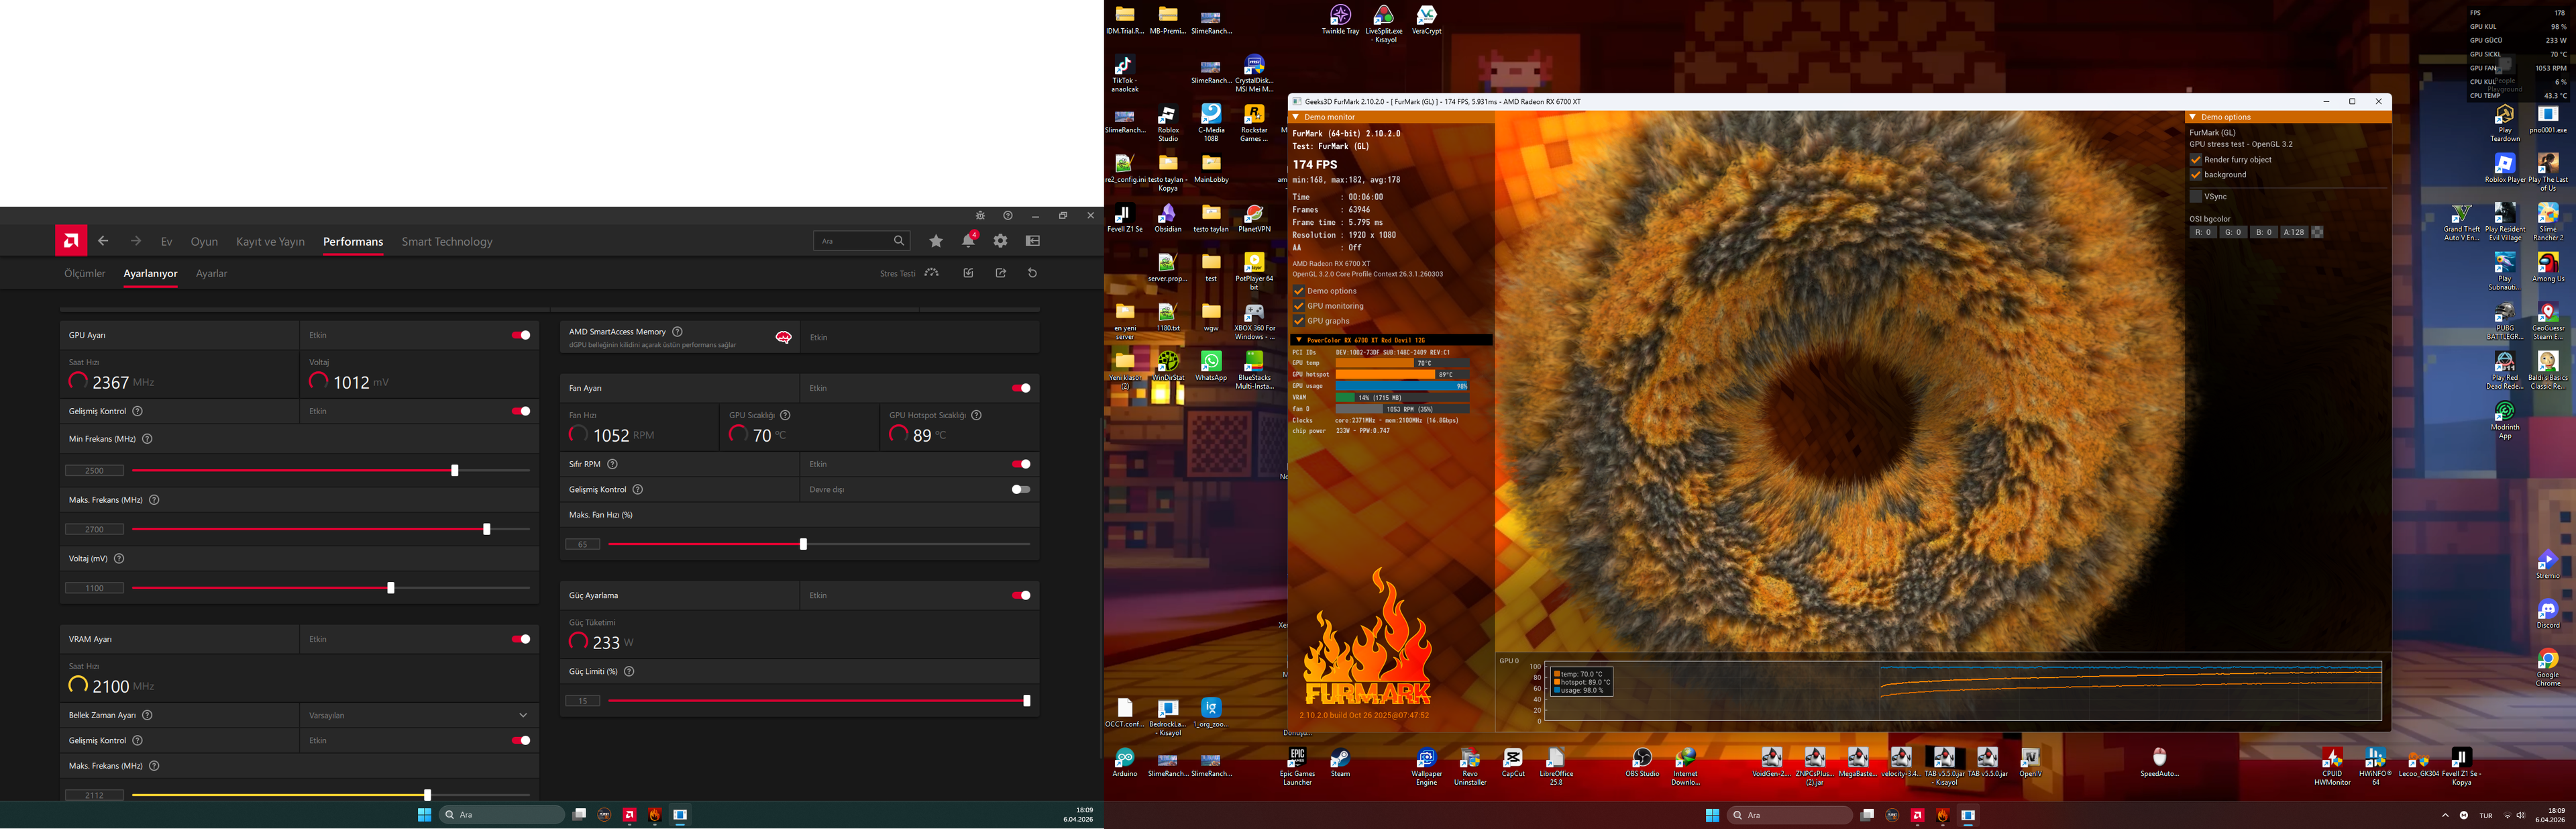
Task: Enable fan Gelişmiş Kontrol switch
Action: point(1021,489)
